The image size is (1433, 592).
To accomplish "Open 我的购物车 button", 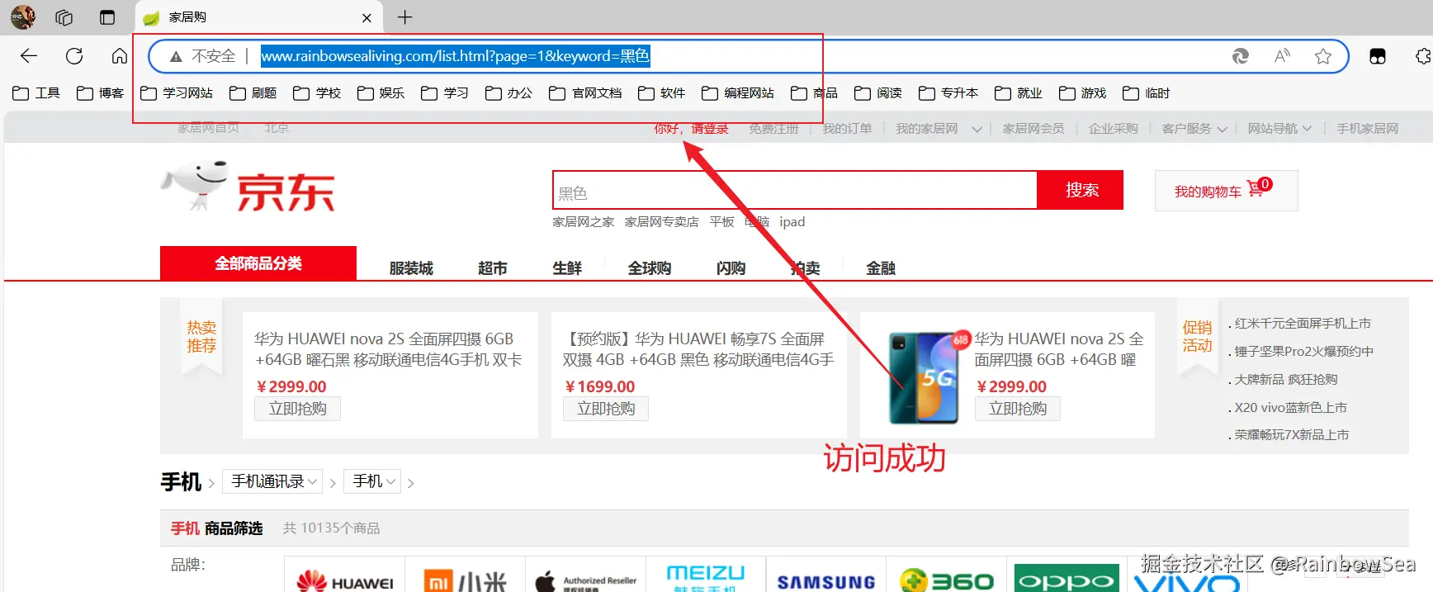I will [1226, 191].
